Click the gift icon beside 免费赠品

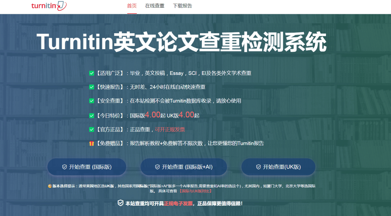(x=92, y=144)
